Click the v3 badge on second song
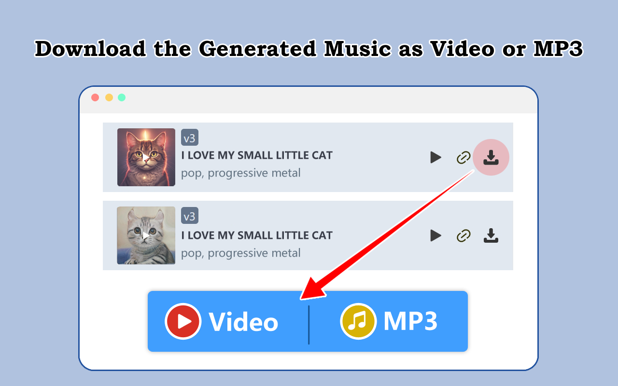The width and height of the screenshot is (618, 386). click(190, 216)
